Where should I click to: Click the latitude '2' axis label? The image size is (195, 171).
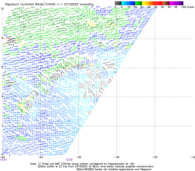coord(2,125)
